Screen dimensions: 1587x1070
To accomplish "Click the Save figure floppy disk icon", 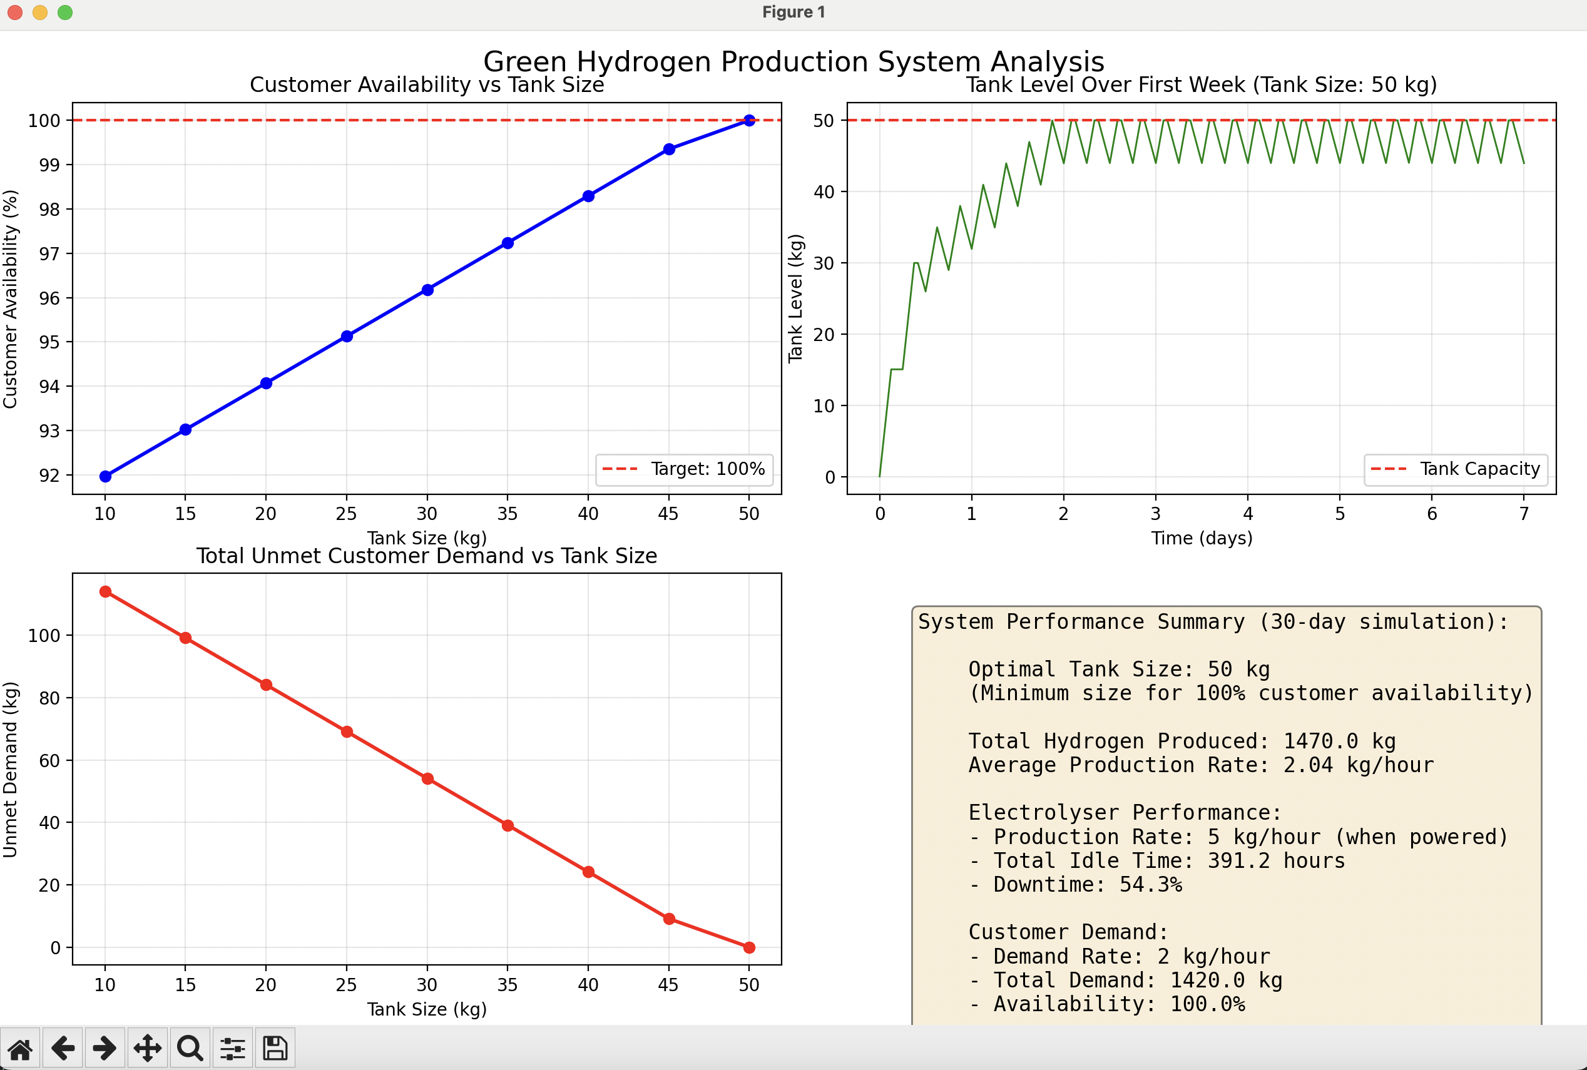I will coord(275,1047).
